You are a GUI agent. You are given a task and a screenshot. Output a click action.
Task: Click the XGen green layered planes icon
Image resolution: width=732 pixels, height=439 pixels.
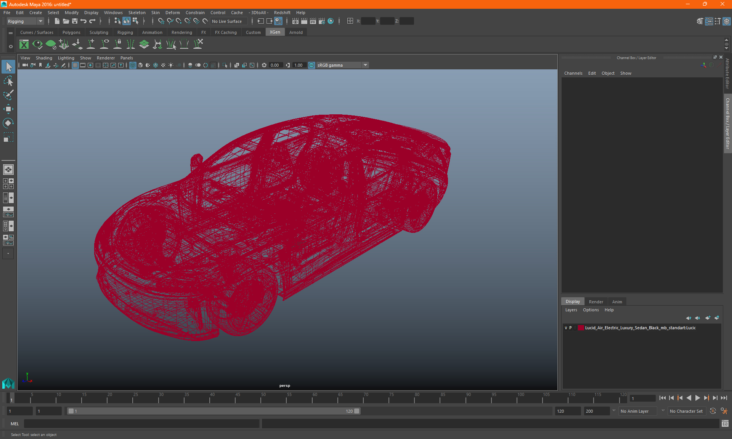(144, 45)
